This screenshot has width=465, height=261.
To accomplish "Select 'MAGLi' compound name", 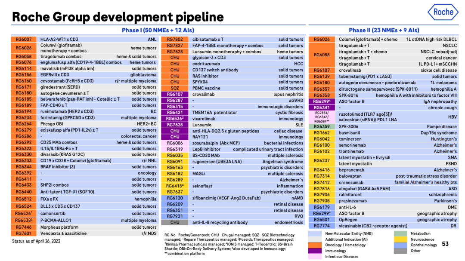I will pos(198,174).
